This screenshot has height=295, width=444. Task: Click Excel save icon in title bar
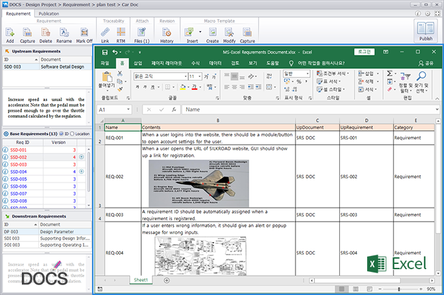click(x=105, y=52)
